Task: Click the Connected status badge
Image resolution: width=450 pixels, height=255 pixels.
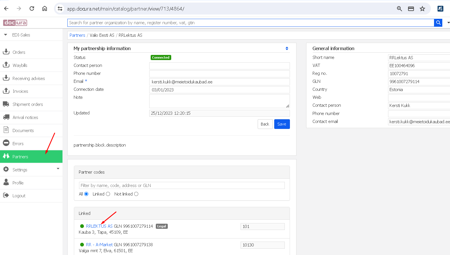Action: (x=161, y=57)
